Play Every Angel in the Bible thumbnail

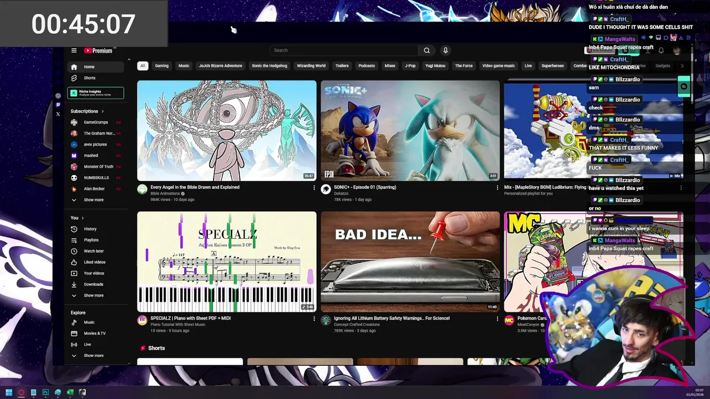pyautogui.click(x=227, y=131)
